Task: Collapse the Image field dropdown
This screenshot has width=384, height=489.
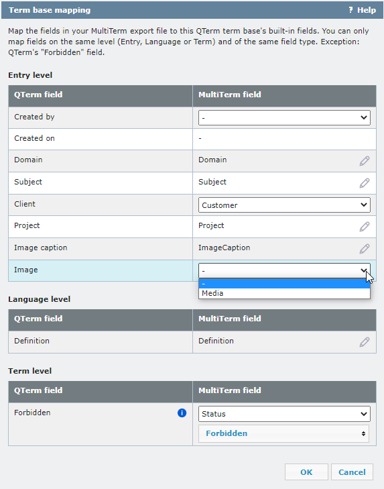Action: pos(284,270)
